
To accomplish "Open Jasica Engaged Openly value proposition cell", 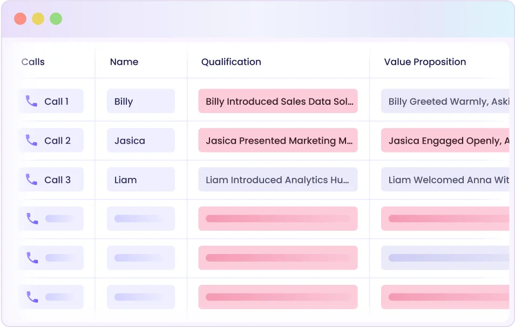I will coord(446,141).
